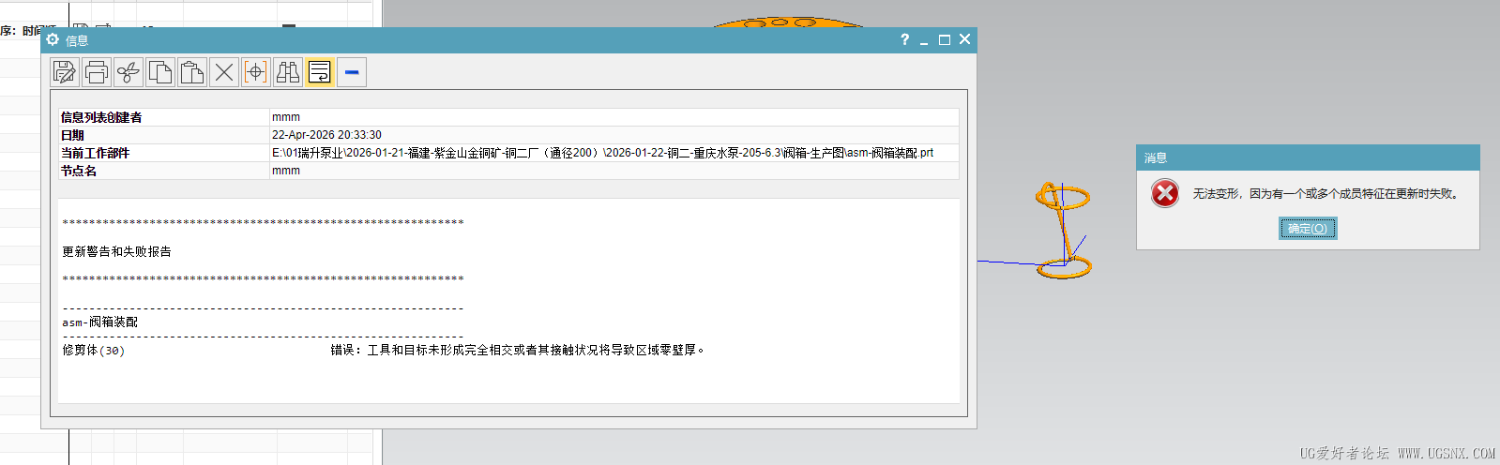The image size is (1500, 465).
Task: Click the select-all crosshair bracket icon
Action: (256, 72)
